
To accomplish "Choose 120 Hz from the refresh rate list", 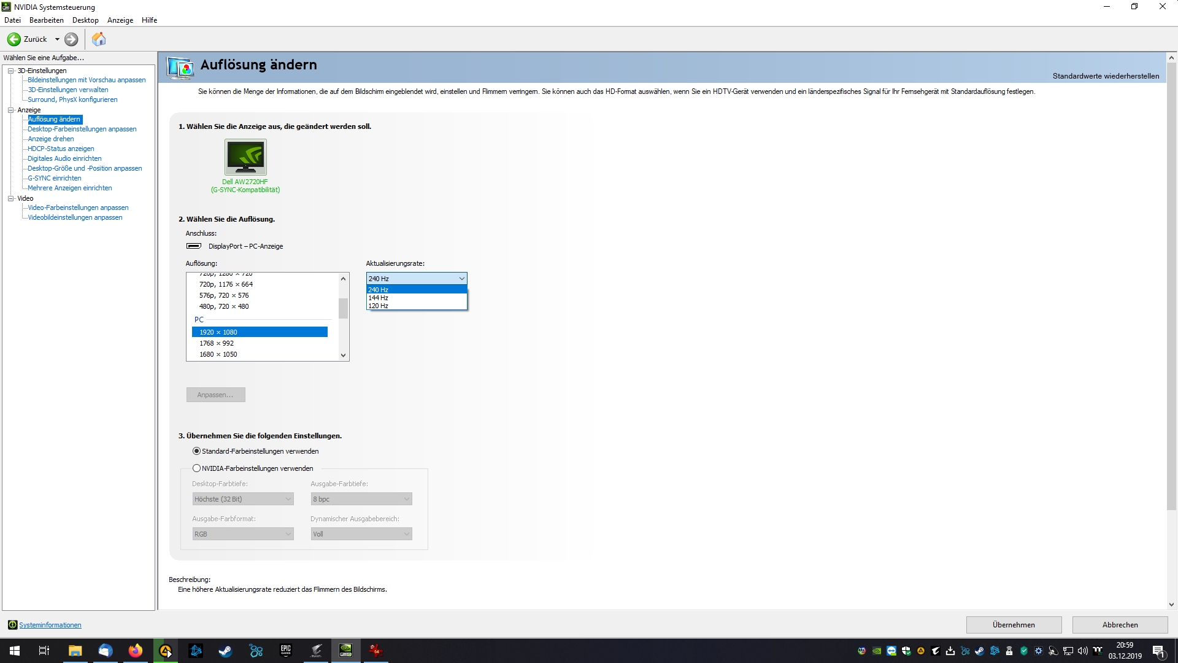I will pos(379,306).
